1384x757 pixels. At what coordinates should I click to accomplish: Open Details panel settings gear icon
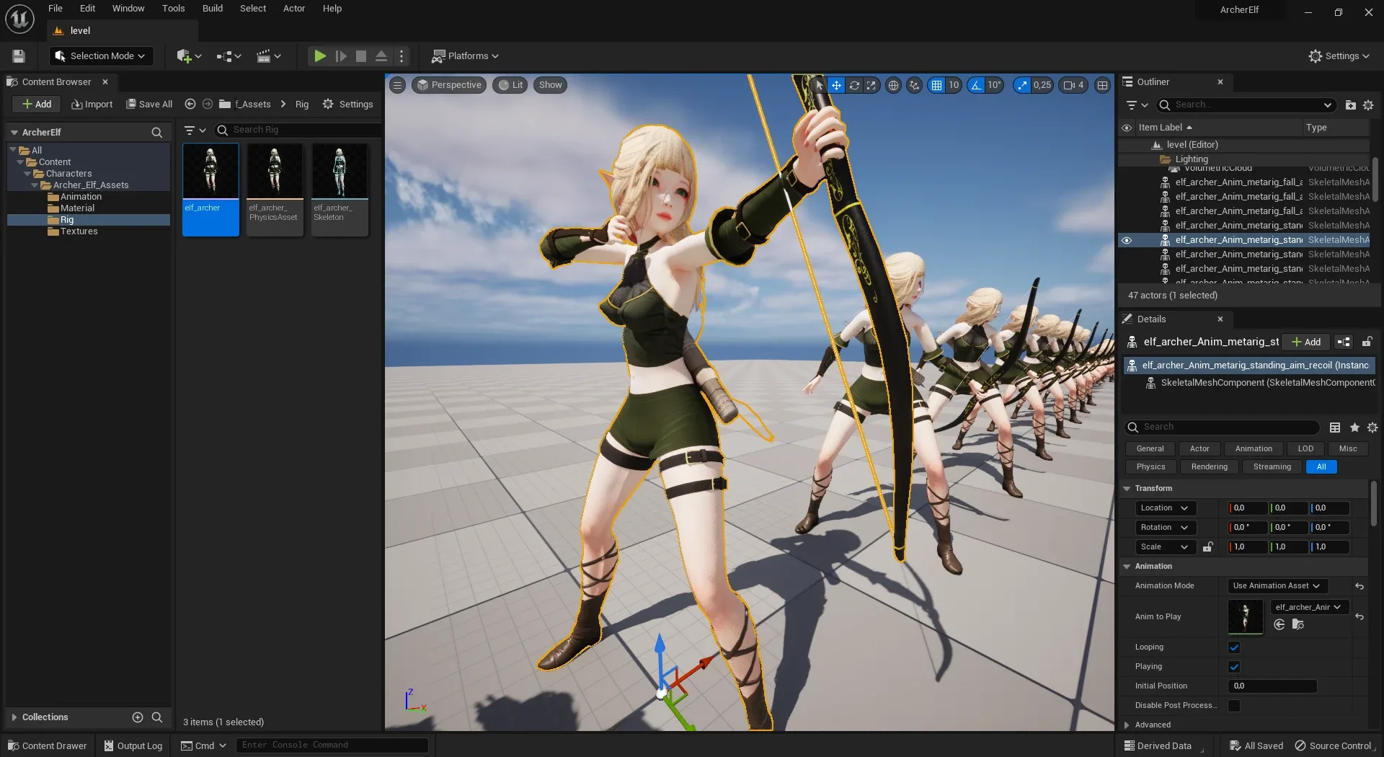(1372, 427)
